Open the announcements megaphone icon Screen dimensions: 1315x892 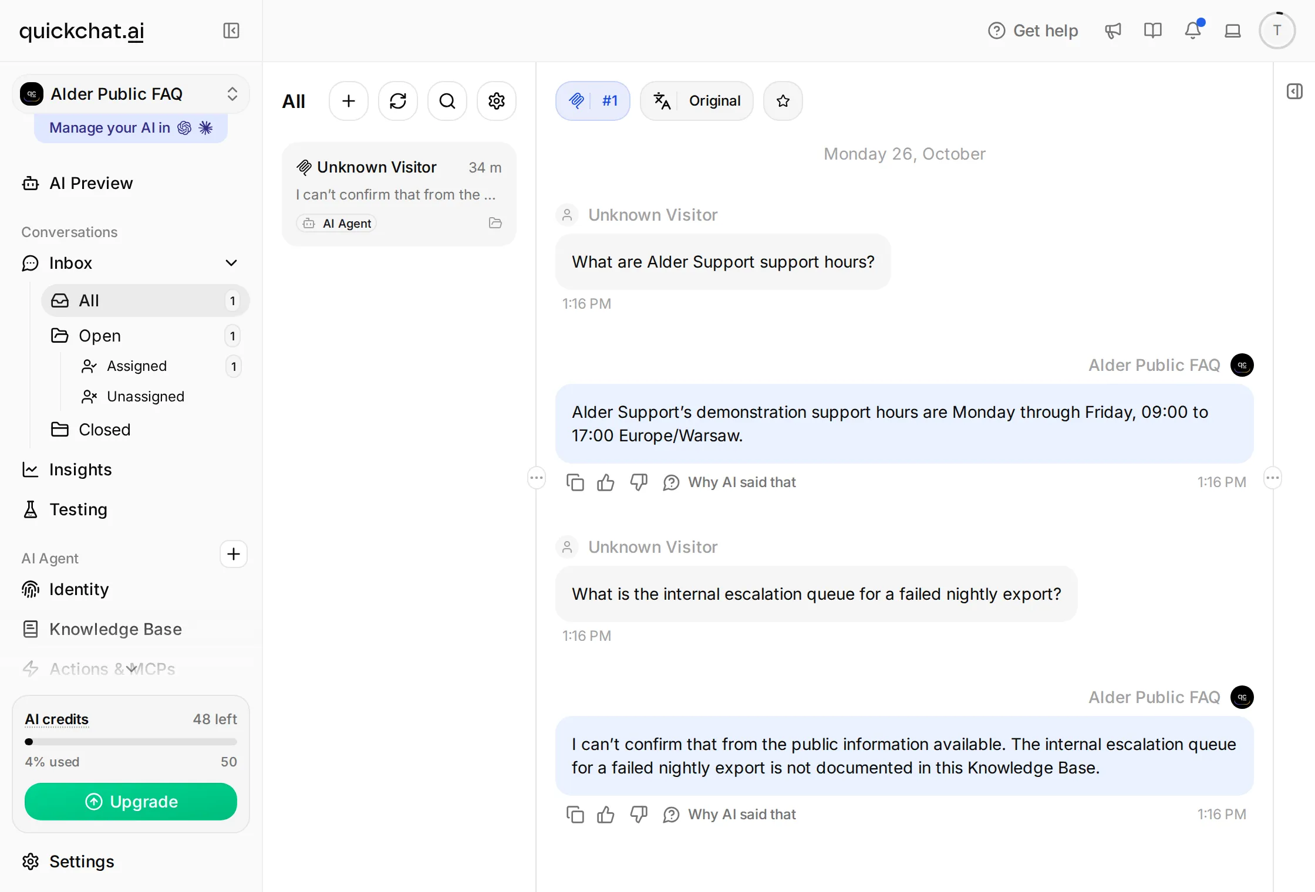click(1112, 31)
